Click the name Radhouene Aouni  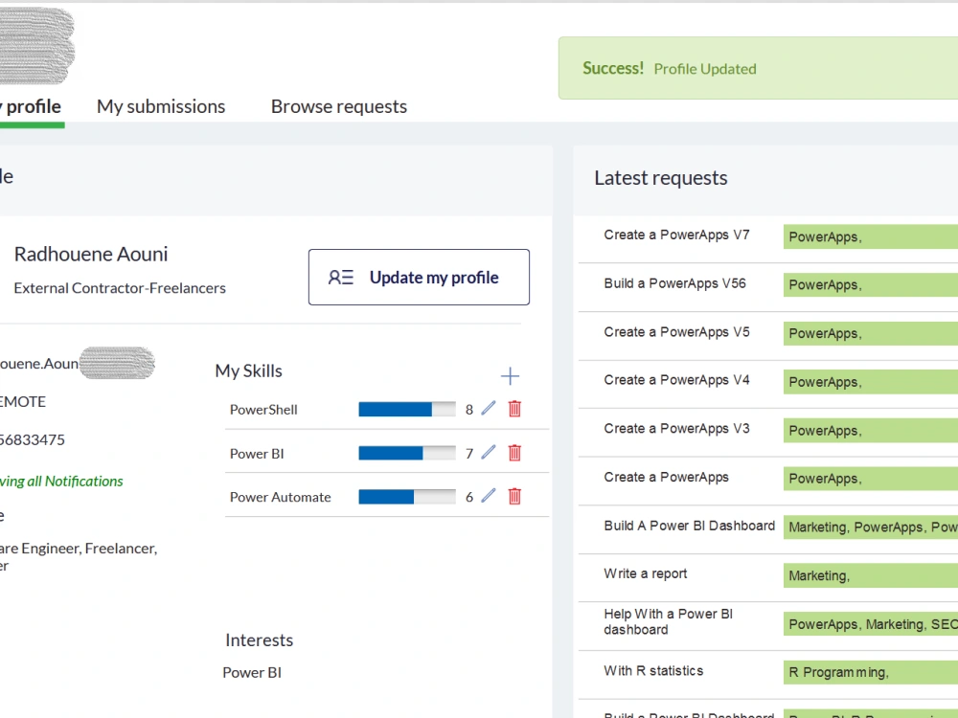[91, 254]
